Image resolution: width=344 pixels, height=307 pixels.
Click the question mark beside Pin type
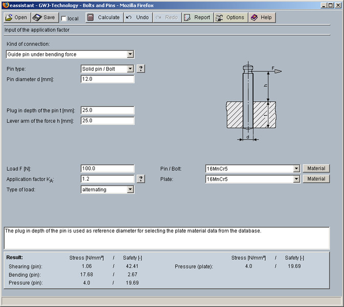tap(141, 69)
